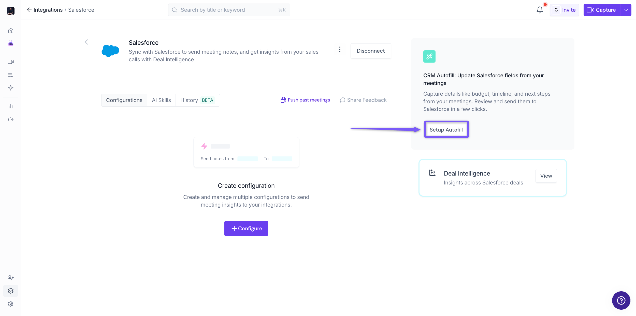The width and height of the screenshot is (636, 316).
Task: Click the Disconnect button
Action: click(371, 51)
